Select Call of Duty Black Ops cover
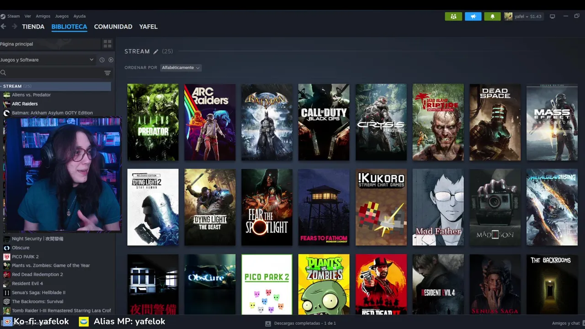This screenshot has height=329, width=585. tap(324, 122)
